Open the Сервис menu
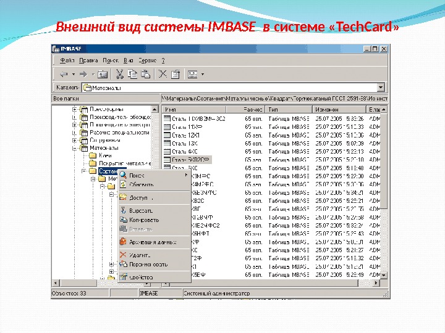Viewport: 445px width, 333px height. pos(147,60)
